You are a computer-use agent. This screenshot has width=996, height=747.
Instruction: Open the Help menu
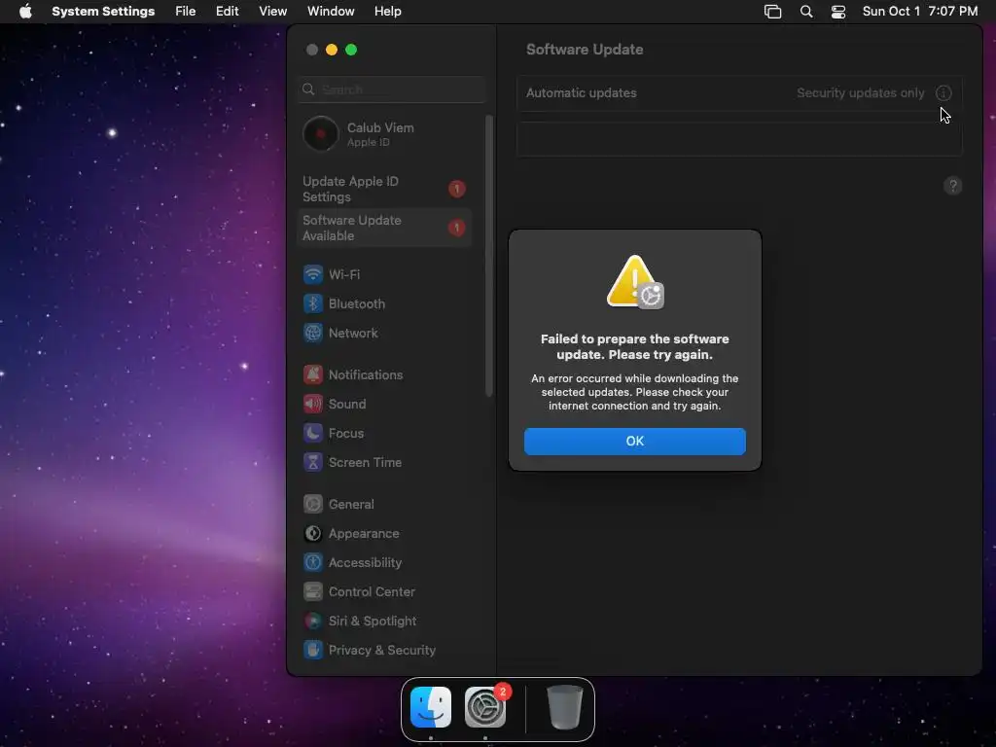[x=387, y=12]
